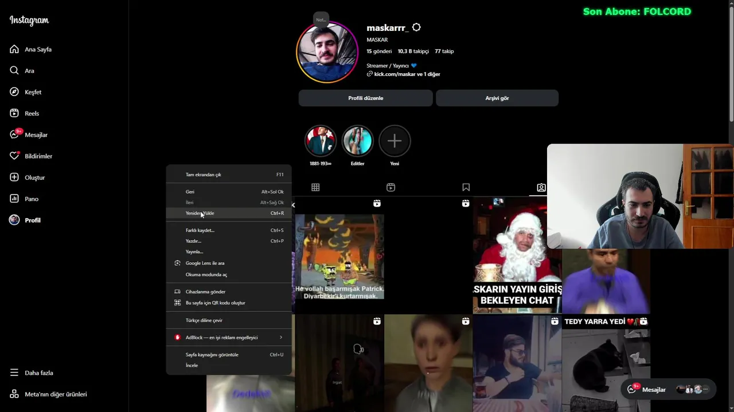Open Ana Sayfa home icon in sidebar
This screenshot has width=734, height=412.
tap(14, 49)
